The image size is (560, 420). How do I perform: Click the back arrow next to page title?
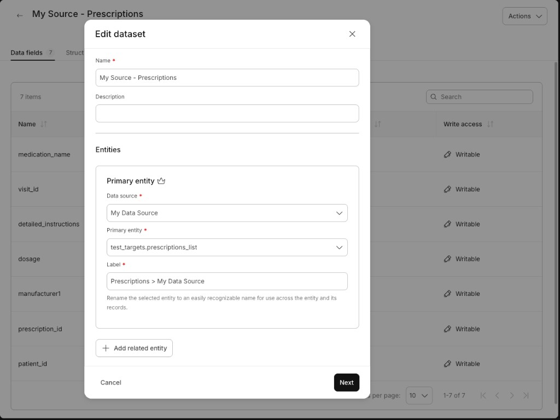pos(20,15)
